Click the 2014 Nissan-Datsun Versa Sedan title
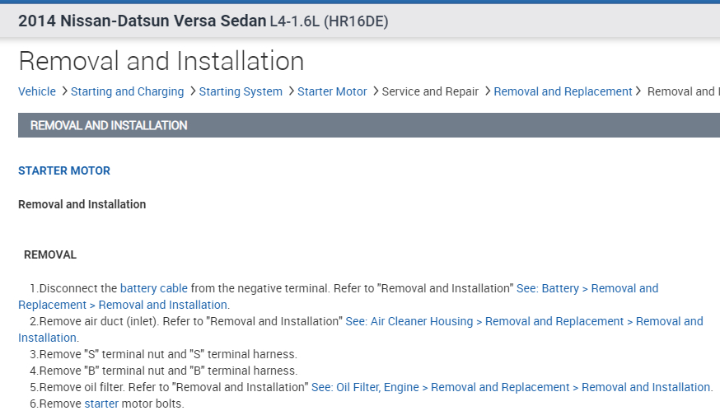720x420 pixels. click(142, 21)
